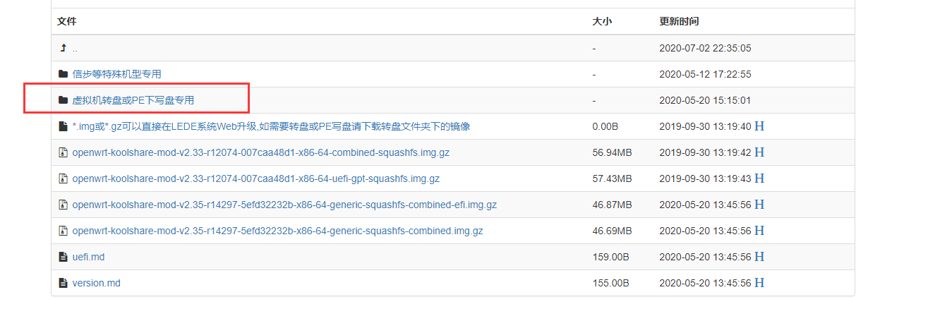Click archive icon of v2.33 combined-squashfs image
935x309 pixels.
63,152
